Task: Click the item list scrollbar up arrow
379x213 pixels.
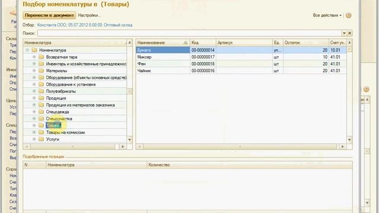Action: (x=349, y=43)
